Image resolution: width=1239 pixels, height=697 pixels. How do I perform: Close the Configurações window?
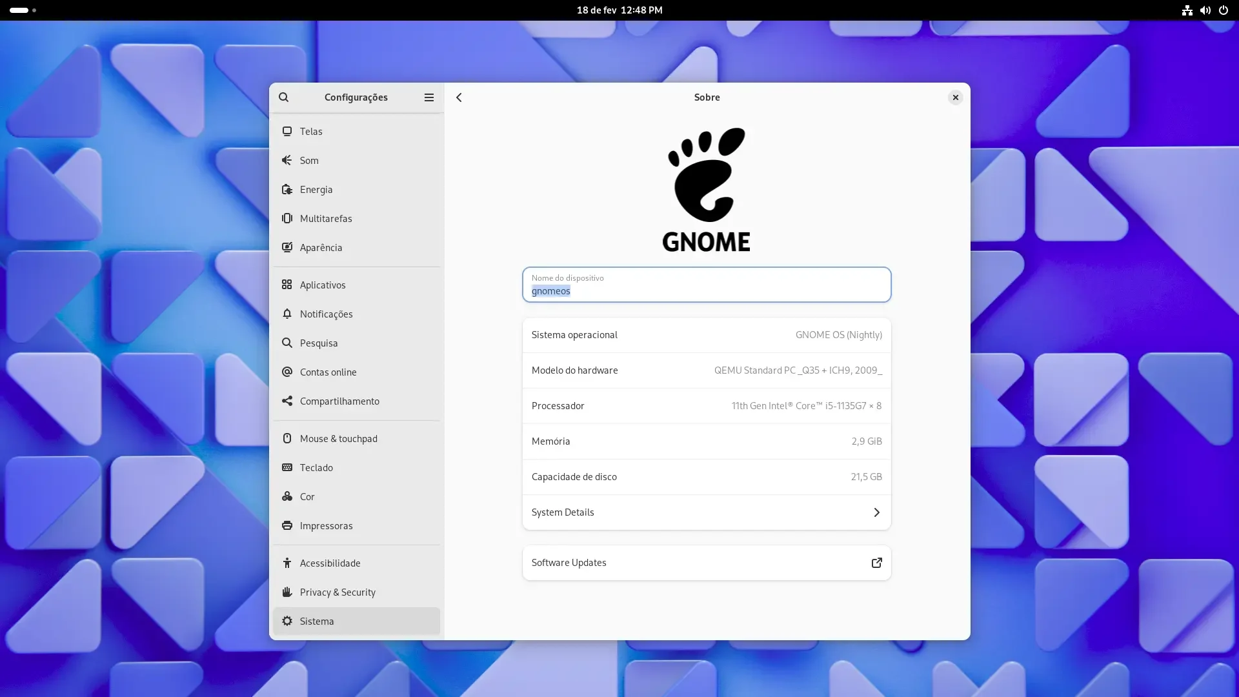(956, 97)
